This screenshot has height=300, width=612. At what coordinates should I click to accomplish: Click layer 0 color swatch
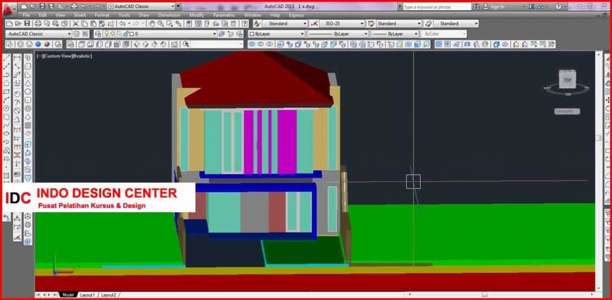(x=132, y=34)
